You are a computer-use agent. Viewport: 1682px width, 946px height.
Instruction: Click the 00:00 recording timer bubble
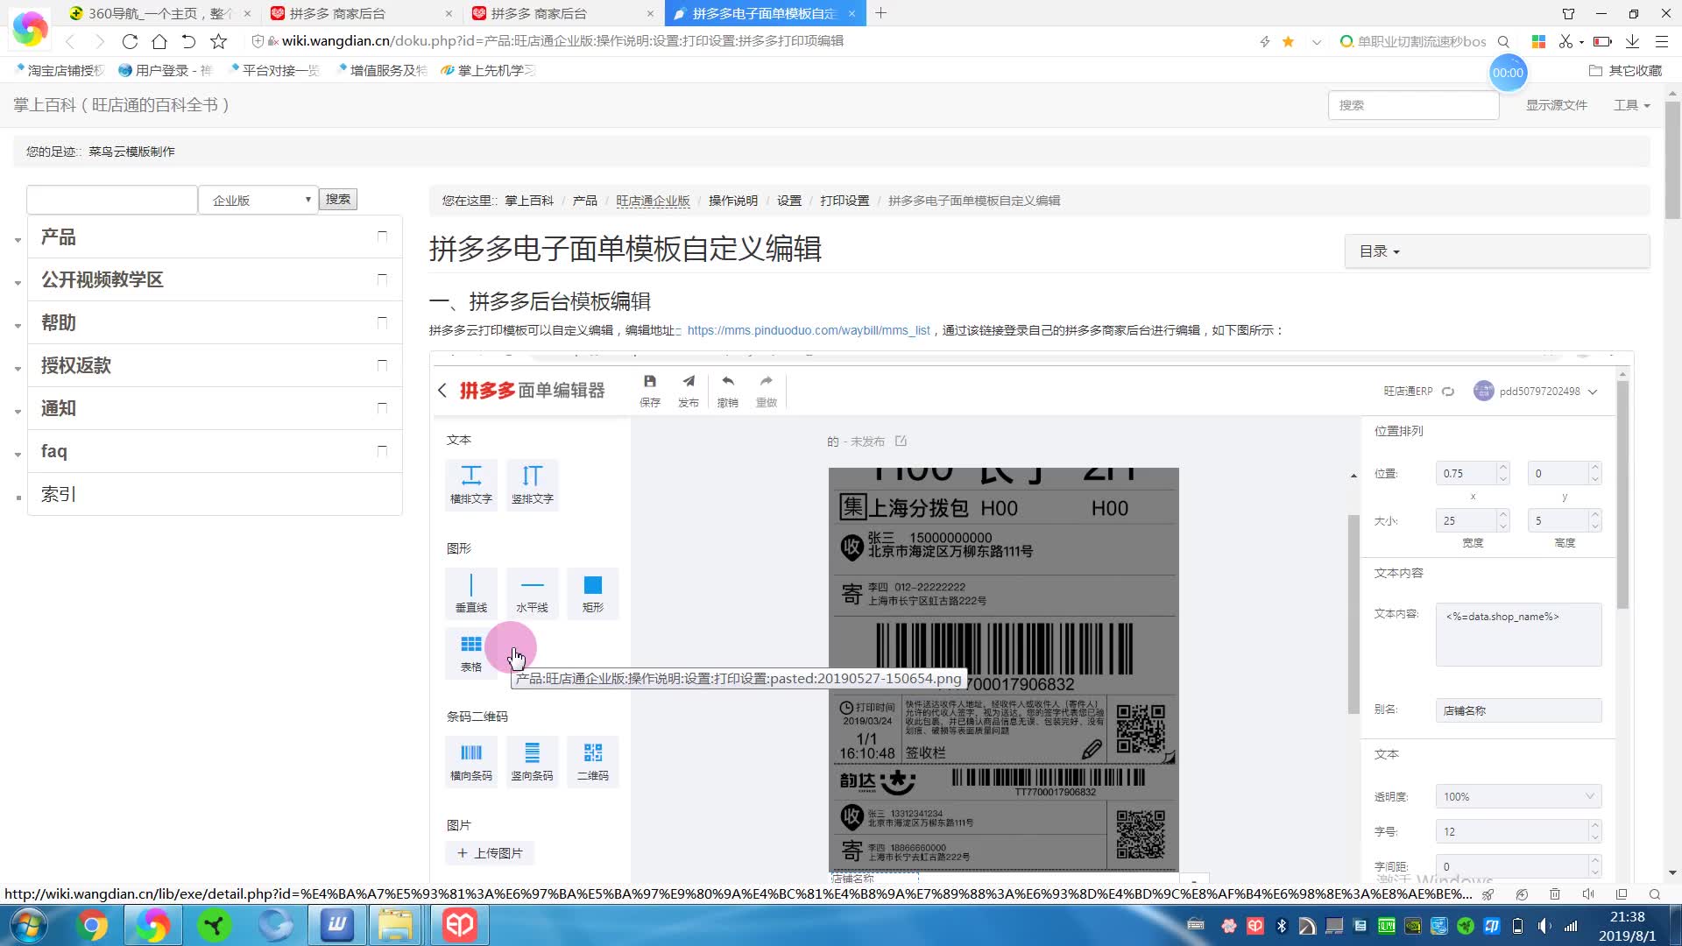(x=1508, y=73)
